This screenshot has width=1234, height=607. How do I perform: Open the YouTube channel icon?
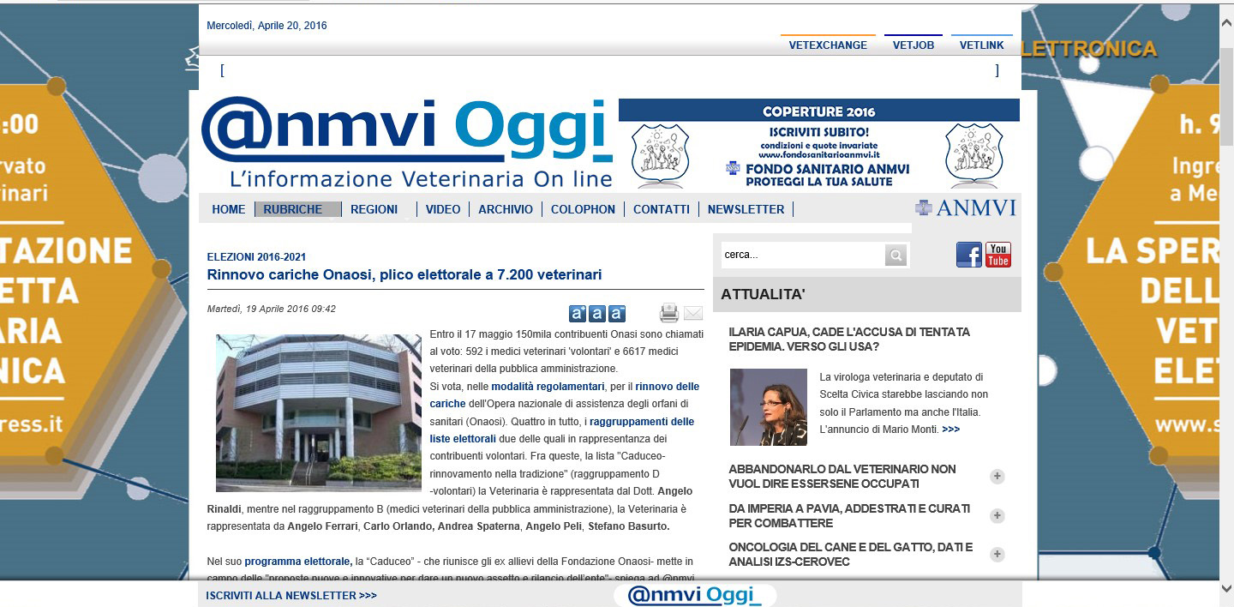(x=998, y=255)
